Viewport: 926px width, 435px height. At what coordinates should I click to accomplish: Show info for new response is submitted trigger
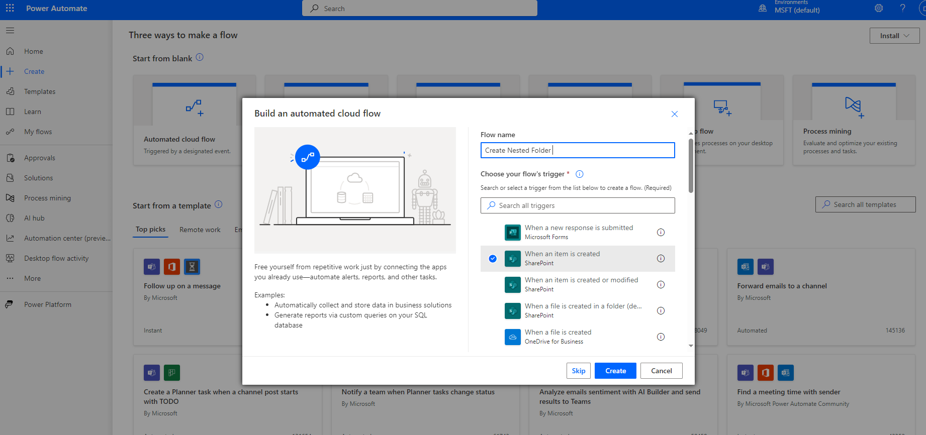click(x=661, y=233)
